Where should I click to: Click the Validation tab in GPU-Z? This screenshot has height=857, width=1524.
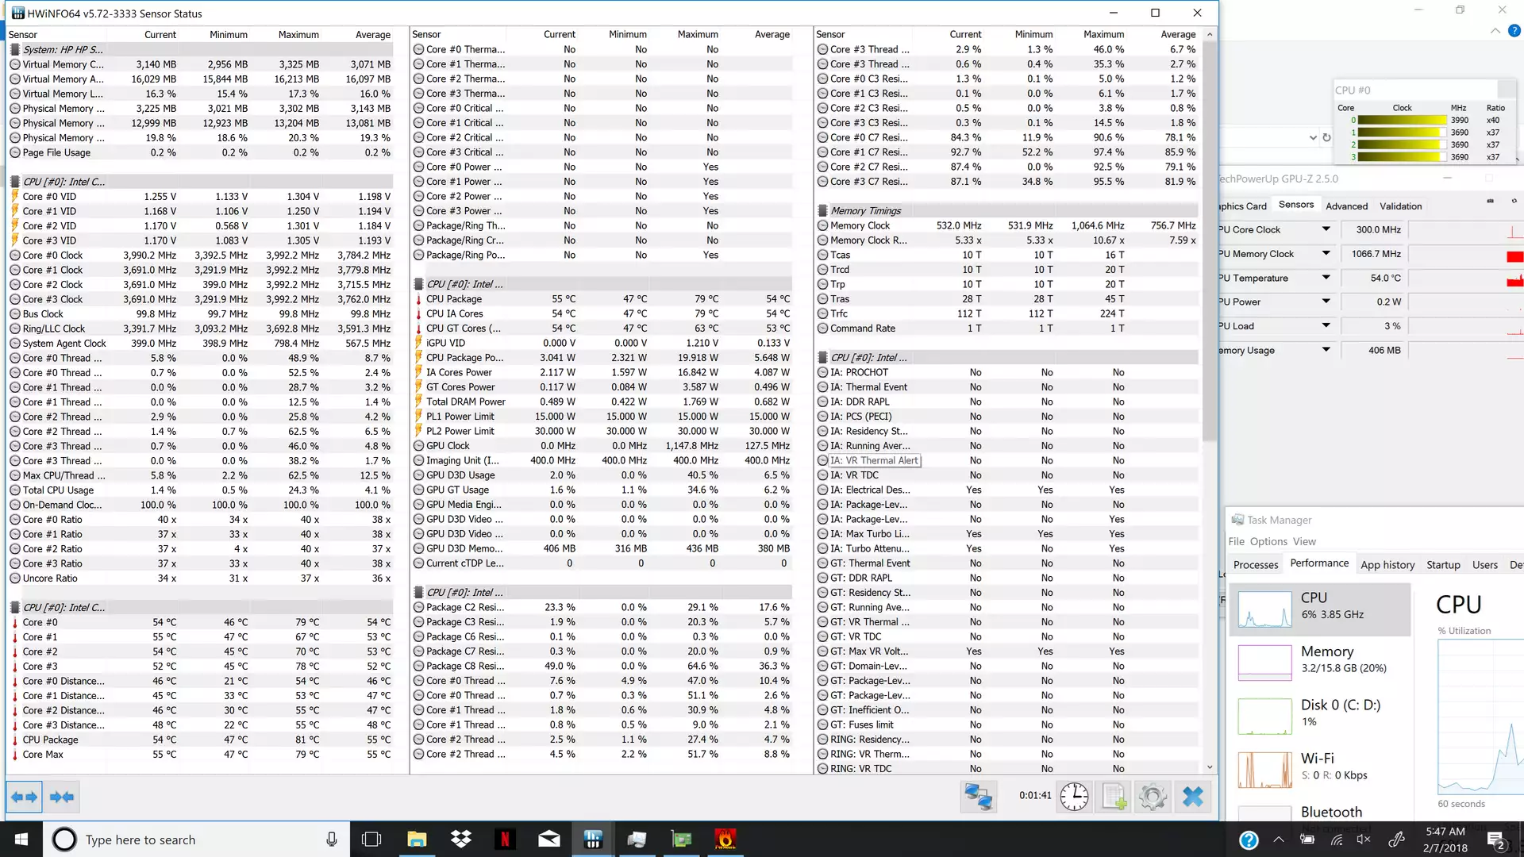(1400, 206)
